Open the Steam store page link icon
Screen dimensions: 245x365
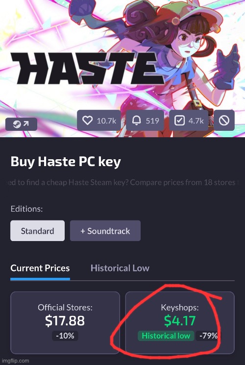pos(21,124)
